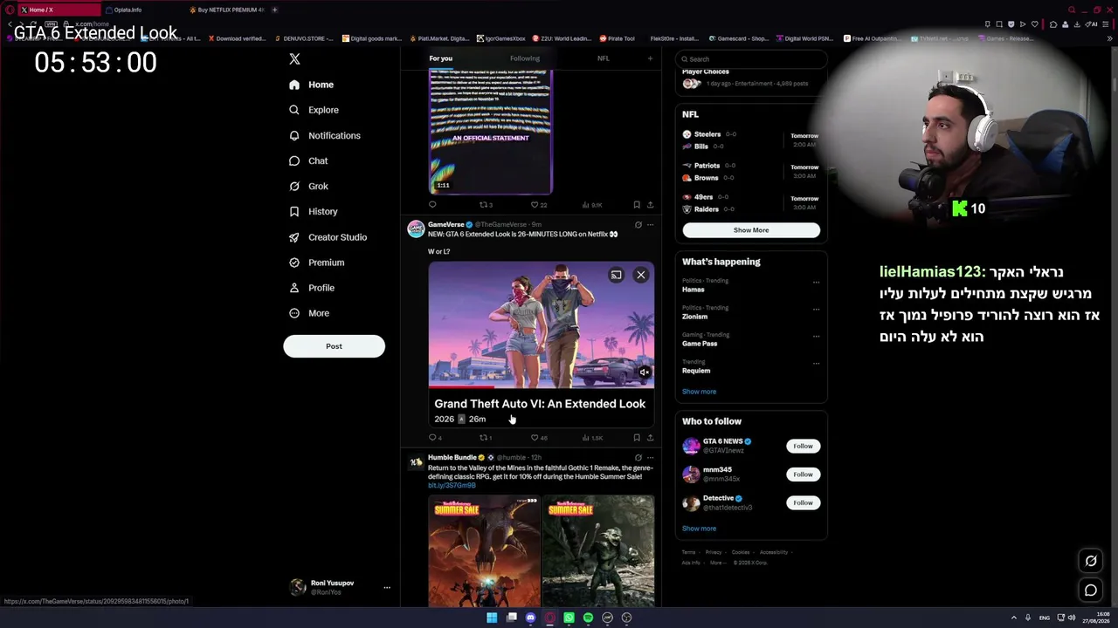Switch to the Following tab
The width and height of the screenshot is (1118, 628).
pyautogui.click(x=525, y=58)
